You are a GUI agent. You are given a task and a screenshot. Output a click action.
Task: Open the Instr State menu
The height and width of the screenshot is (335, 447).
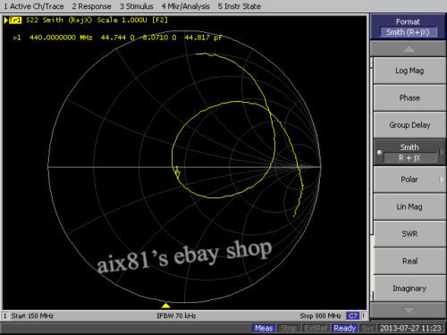pos(239,6)
